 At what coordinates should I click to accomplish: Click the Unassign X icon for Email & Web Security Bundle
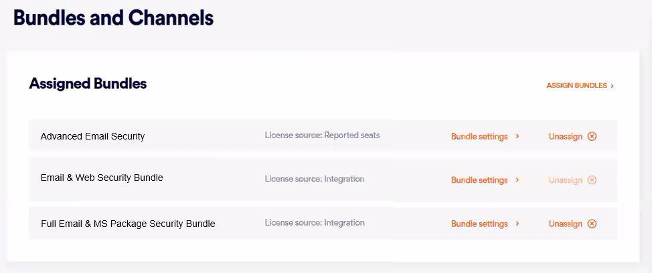[x=592, y=180]
